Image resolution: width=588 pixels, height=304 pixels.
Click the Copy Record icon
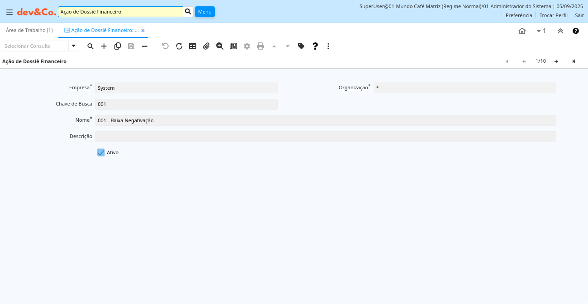(118, 46)
